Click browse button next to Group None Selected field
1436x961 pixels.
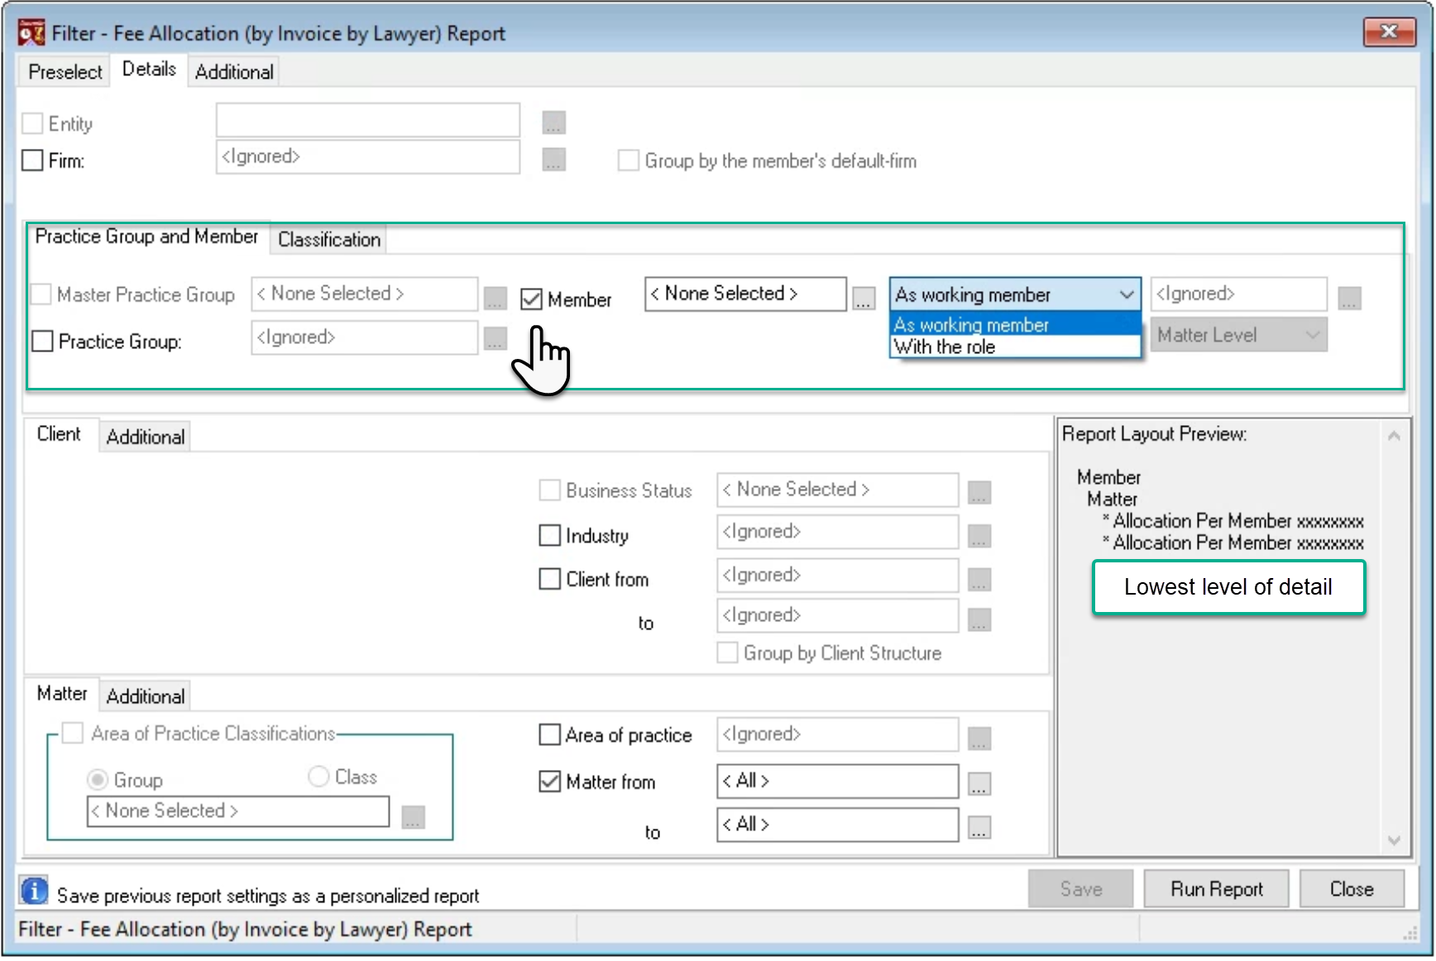click(x=413, y=816)
